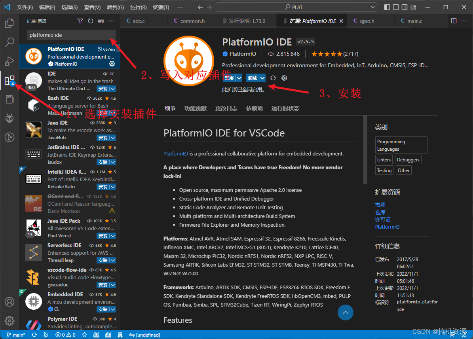Click the platformio ide search input field
473x339 pixels.
click(70, 35)
